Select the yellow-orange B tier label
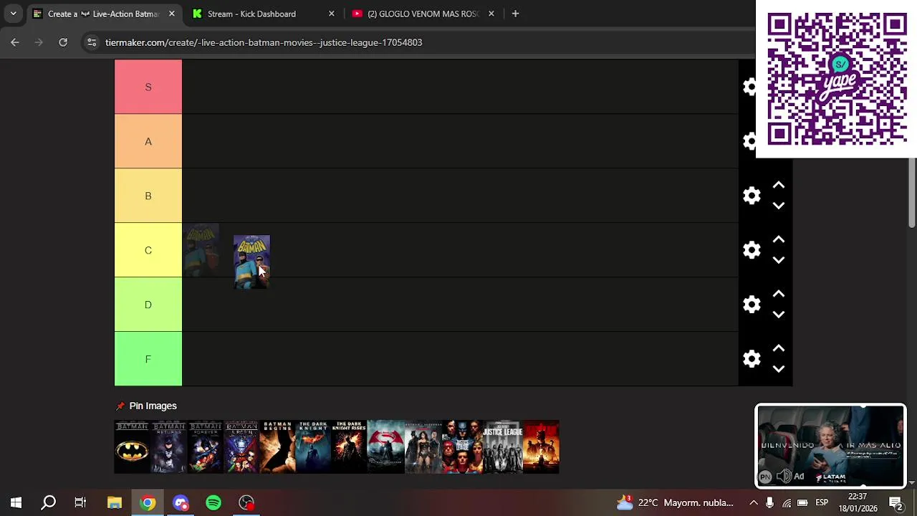 pyautogui.click(x=148, y=196)
